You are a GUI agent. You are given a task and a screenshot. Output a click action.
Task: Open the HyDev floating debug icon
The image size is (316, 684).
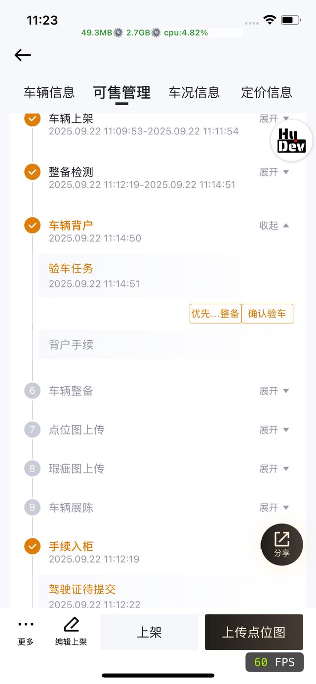[x=291, y=141]
